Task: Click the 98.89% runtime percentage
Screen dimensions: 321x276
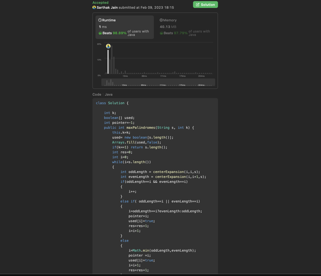Action: coord(119,33)
